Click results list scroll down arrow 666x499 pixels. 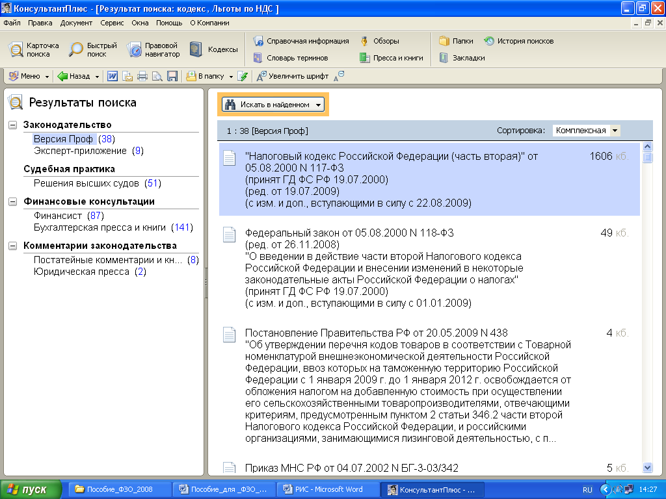click(x=647, y=468)
